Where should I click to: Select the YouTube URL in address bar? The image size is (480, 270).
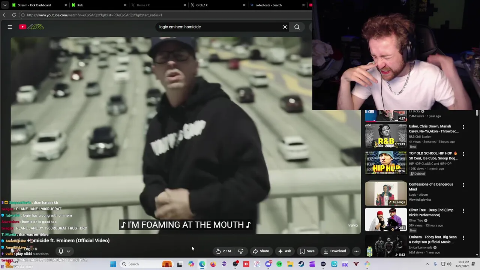(x=94, y=15)
